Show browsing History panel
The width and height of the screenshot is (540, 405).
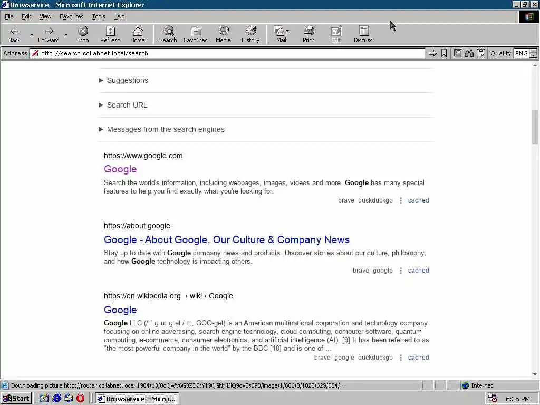click(x=250, y=34)
